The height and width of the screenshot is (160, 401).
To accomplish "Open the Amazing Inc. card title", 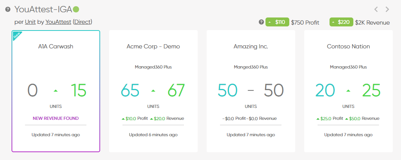I will [251, 47].
